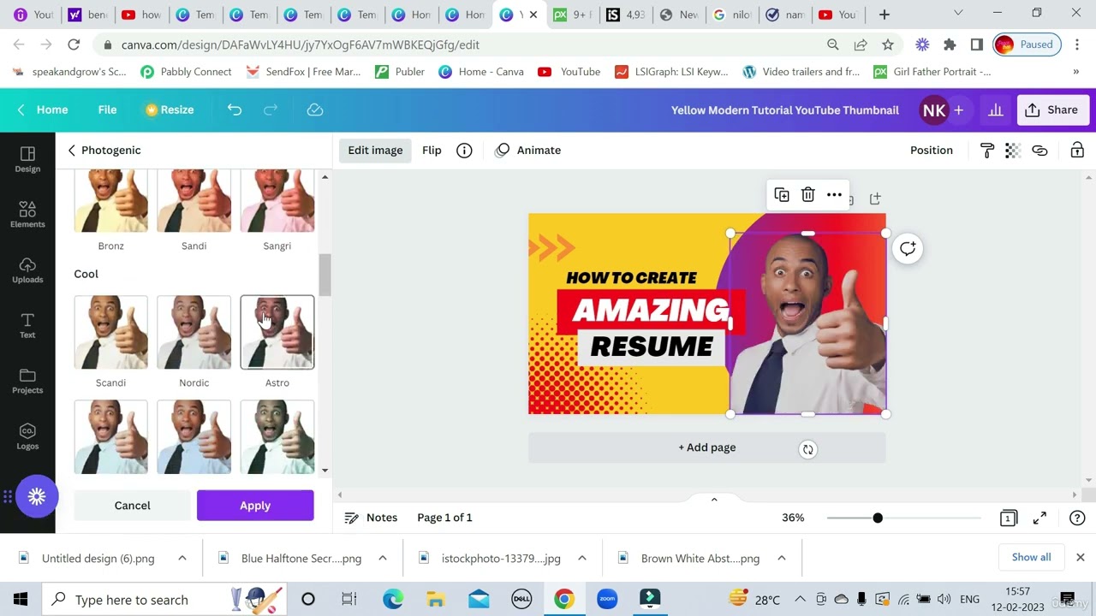Click the link icon in toolbar
Image resolution: width=1096 pixels, height=616 pixels.
pos(1039,151)
